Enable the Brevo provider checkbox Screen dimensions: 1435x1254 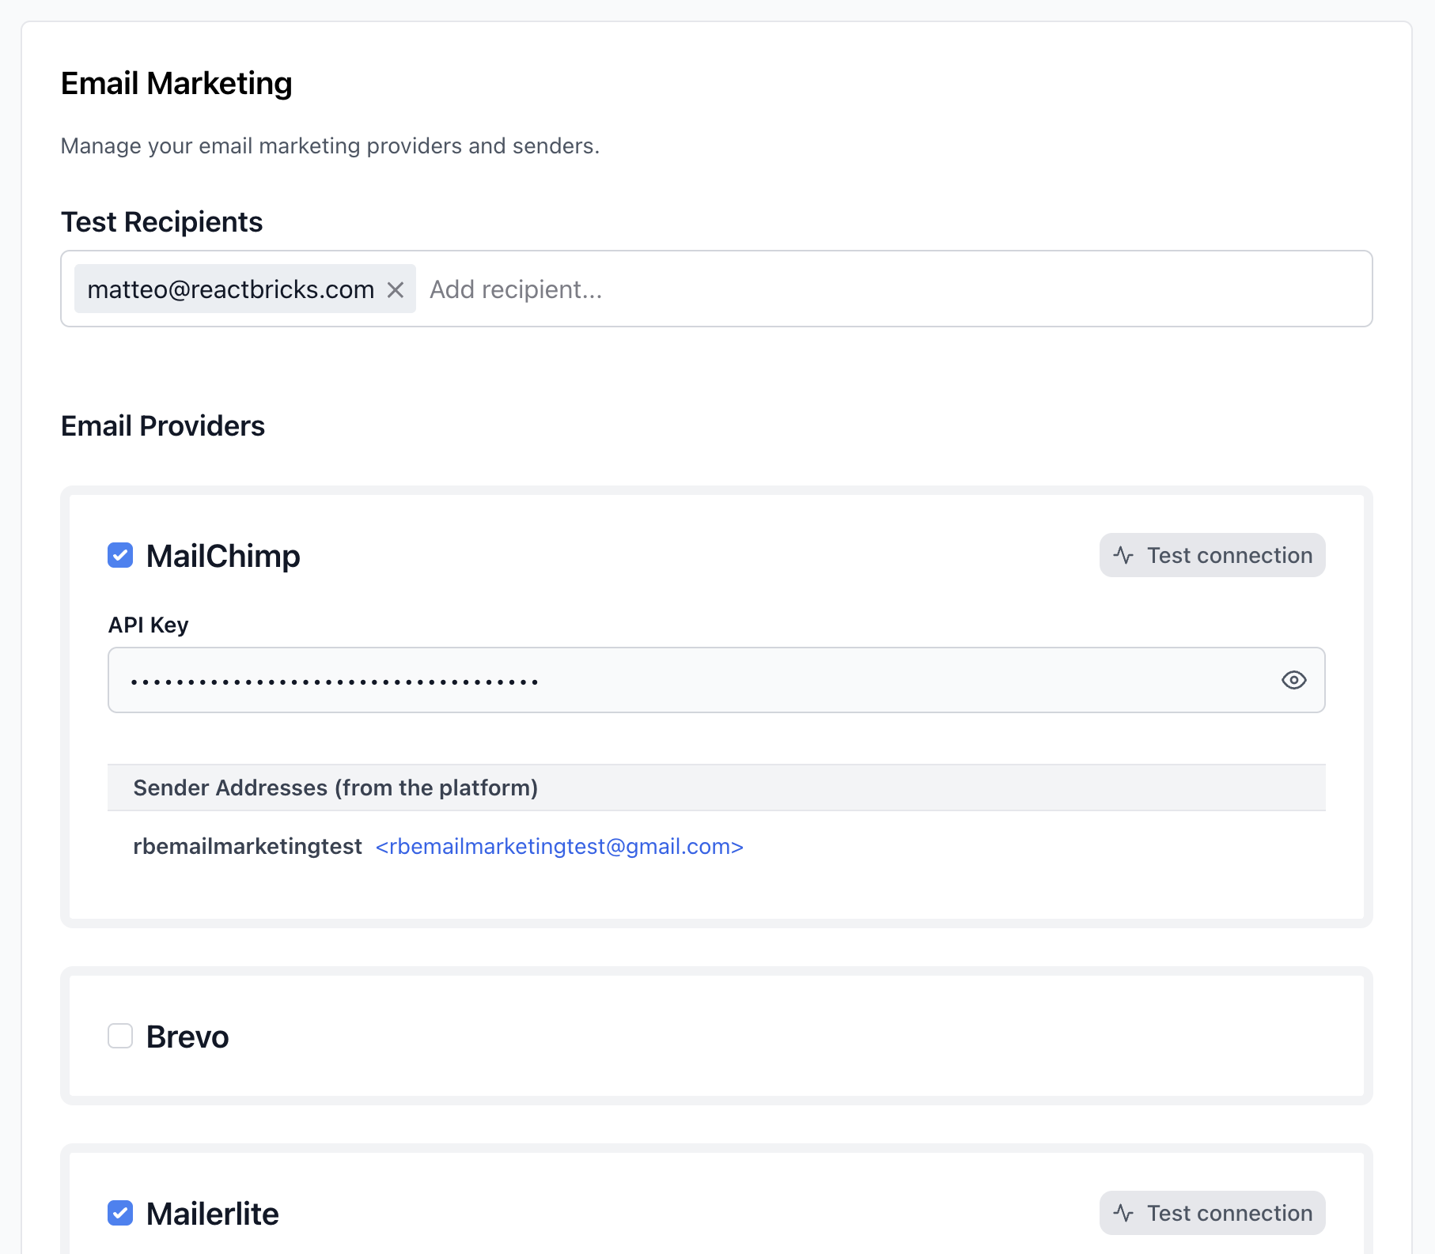coord(120,1036)
